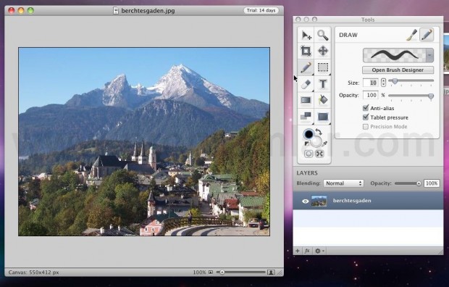Screen dimensions: 449x287
Task: Select the Rectangle shape tool
Action: (323, 117)
